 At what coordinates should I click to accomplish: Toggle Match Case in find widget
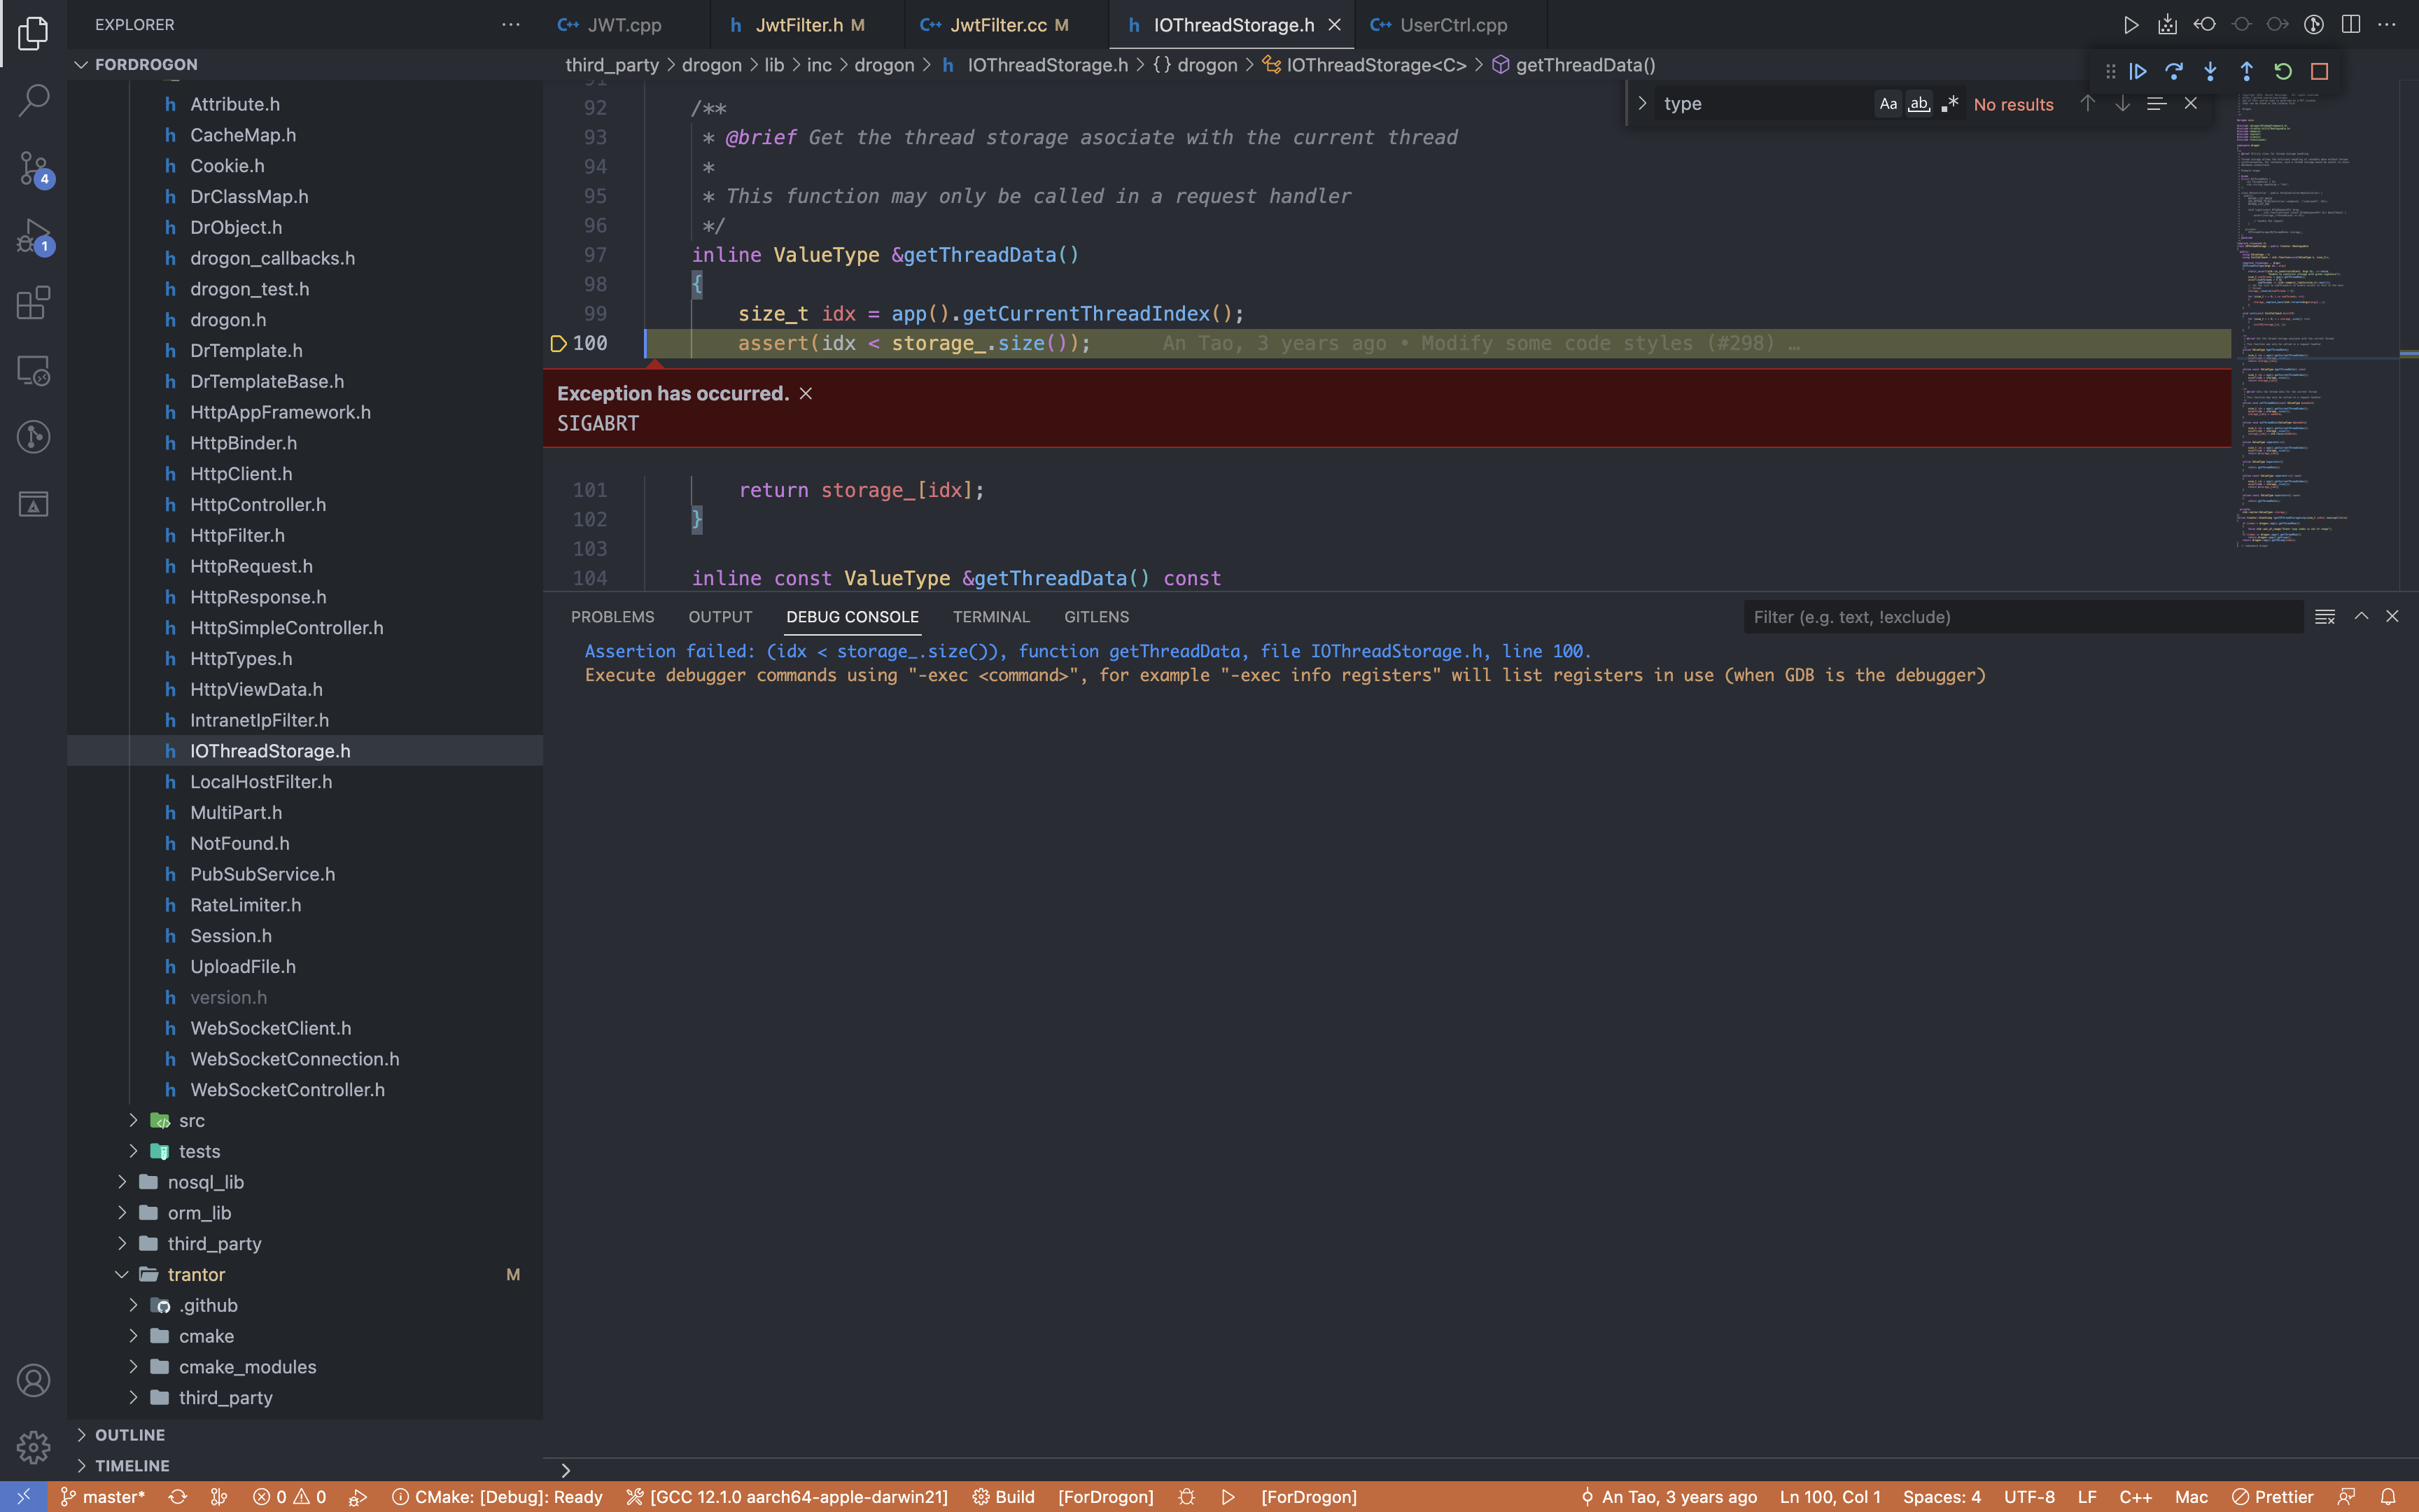(1888, 104)
